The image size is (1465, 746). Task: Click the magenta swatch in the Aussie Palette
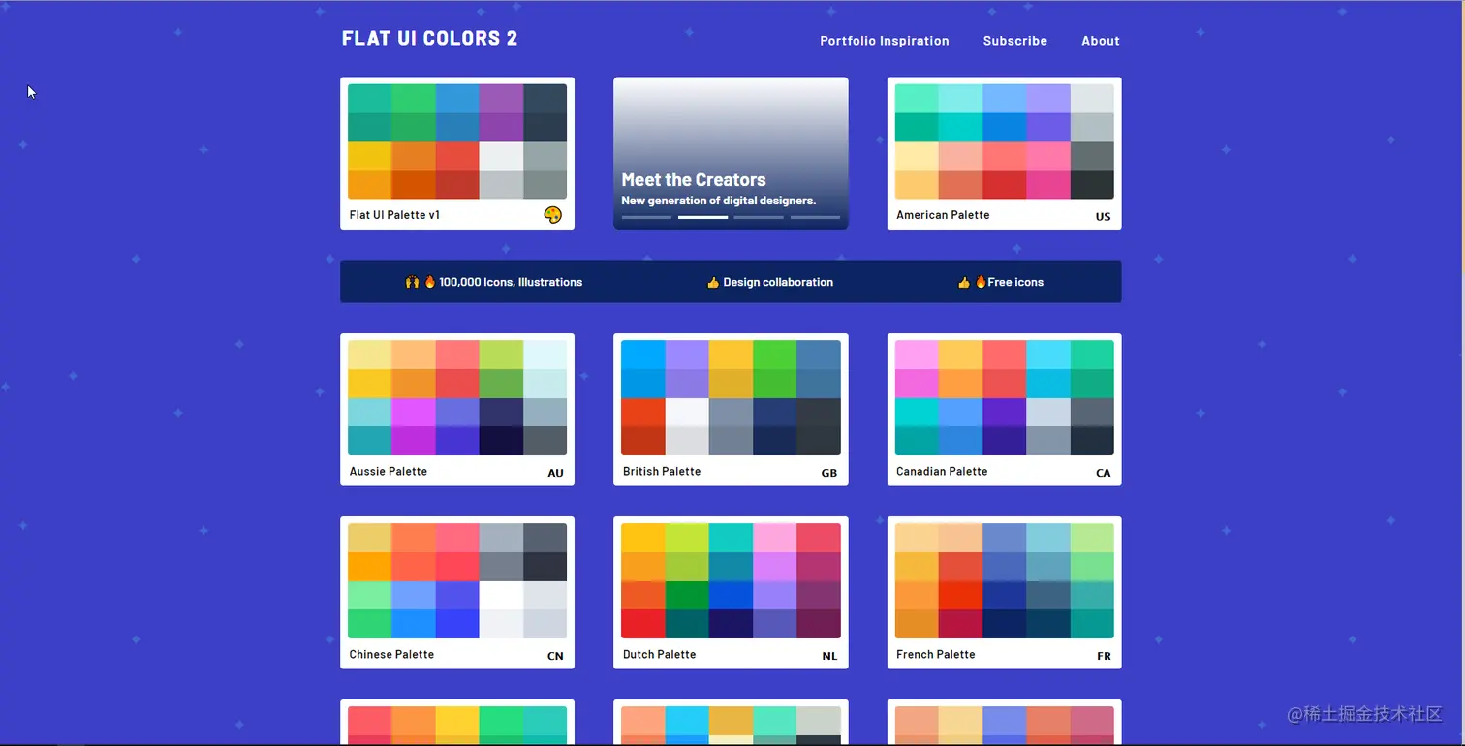click(414, 413)
